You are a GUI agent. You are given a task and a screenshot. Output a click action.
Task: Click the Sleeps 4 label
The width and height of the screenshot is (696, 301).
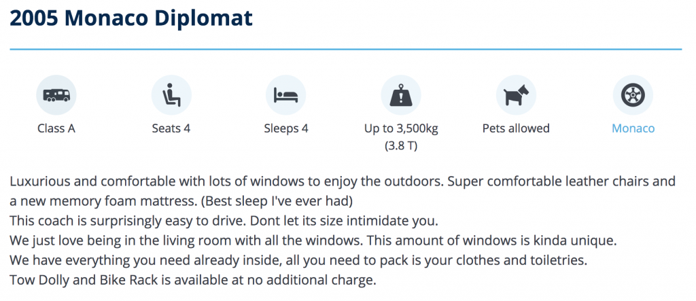point(286,128)
